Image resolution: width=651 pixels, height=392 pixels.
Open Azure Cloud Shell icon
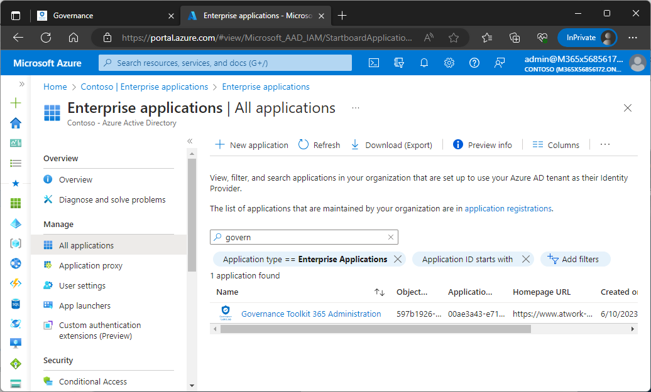point(373,63)
